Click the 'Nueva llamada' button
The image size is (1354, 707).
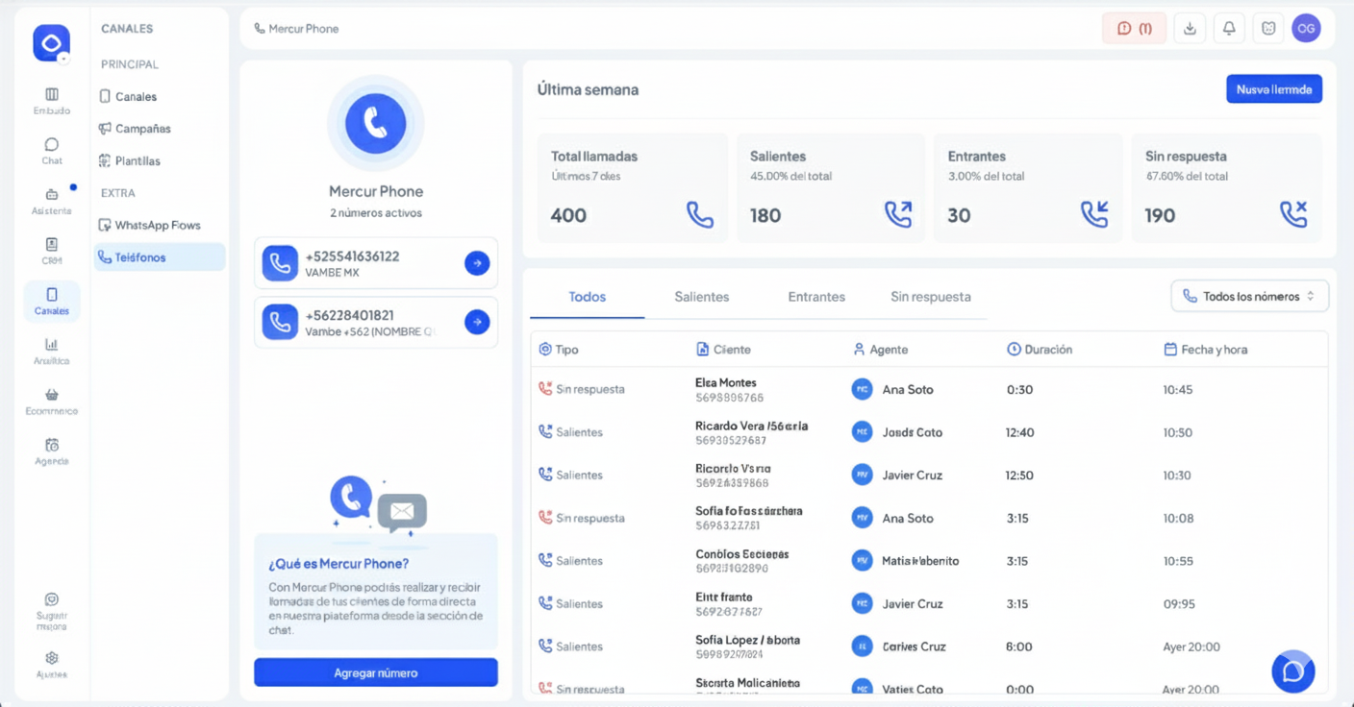(x=1273, y=89)
